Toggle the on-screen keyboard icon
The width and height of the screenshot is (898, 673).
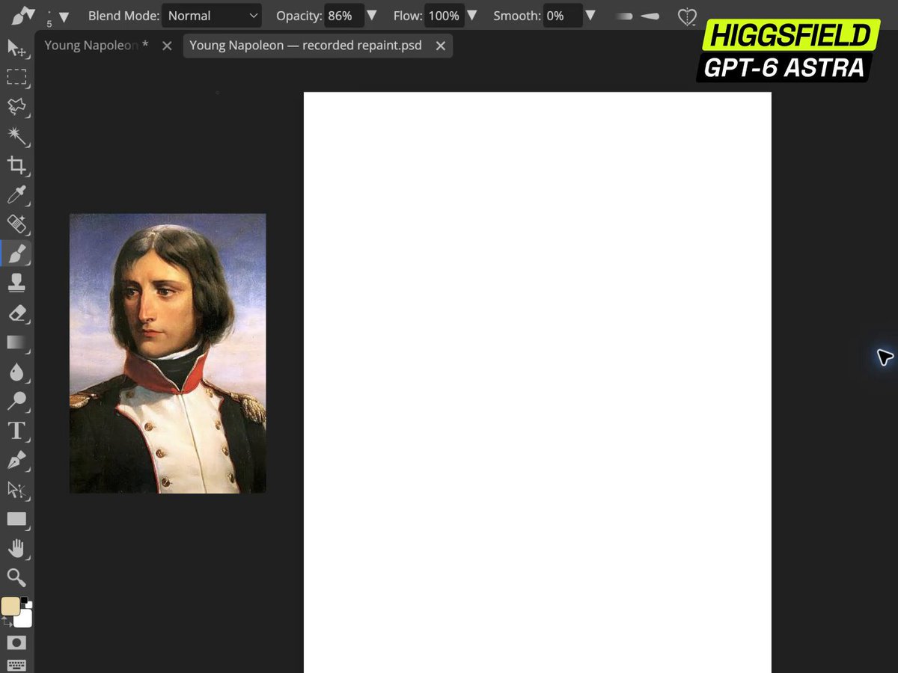point(16,665)
